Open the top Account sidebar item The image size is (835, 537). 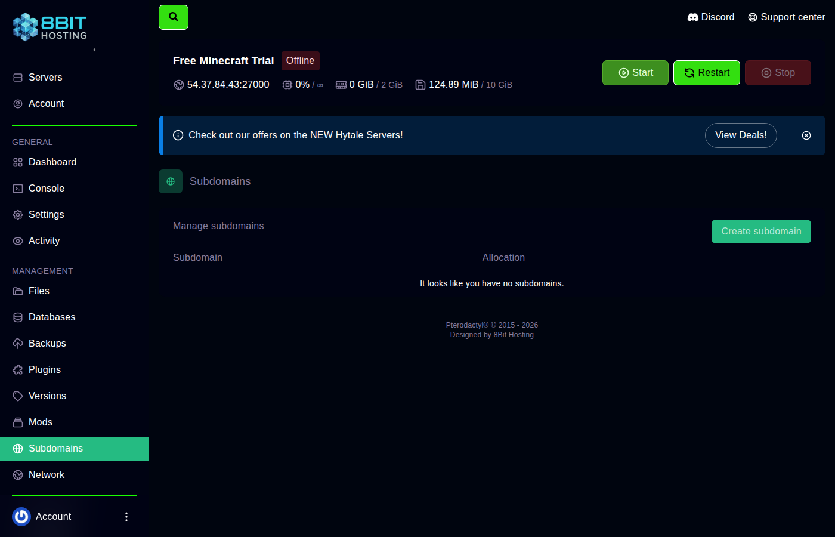pyautogui.click(x=75, y=104)
